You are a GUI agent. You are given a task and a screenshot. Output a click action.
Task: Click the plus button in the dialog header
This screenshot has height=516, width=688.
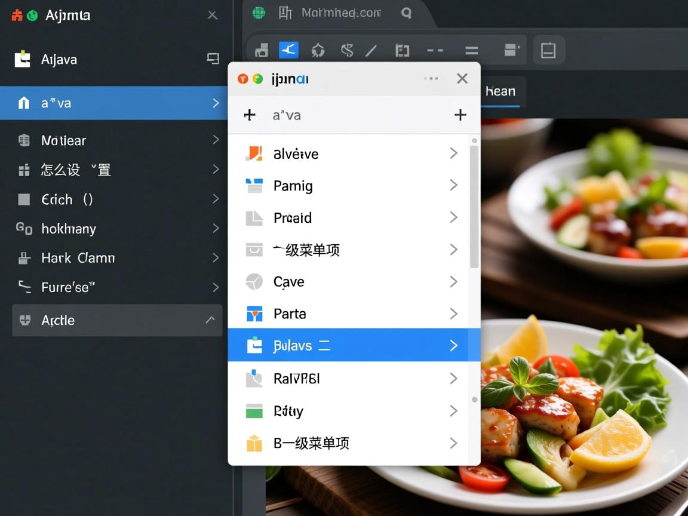[x=460, y=115]
